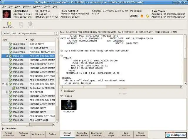Expand the Encounter section
188x139 pixels.
coord(61,91)
